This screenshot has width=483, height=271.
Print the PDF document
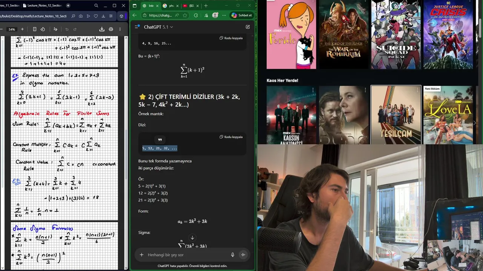(x=111, y=29)
